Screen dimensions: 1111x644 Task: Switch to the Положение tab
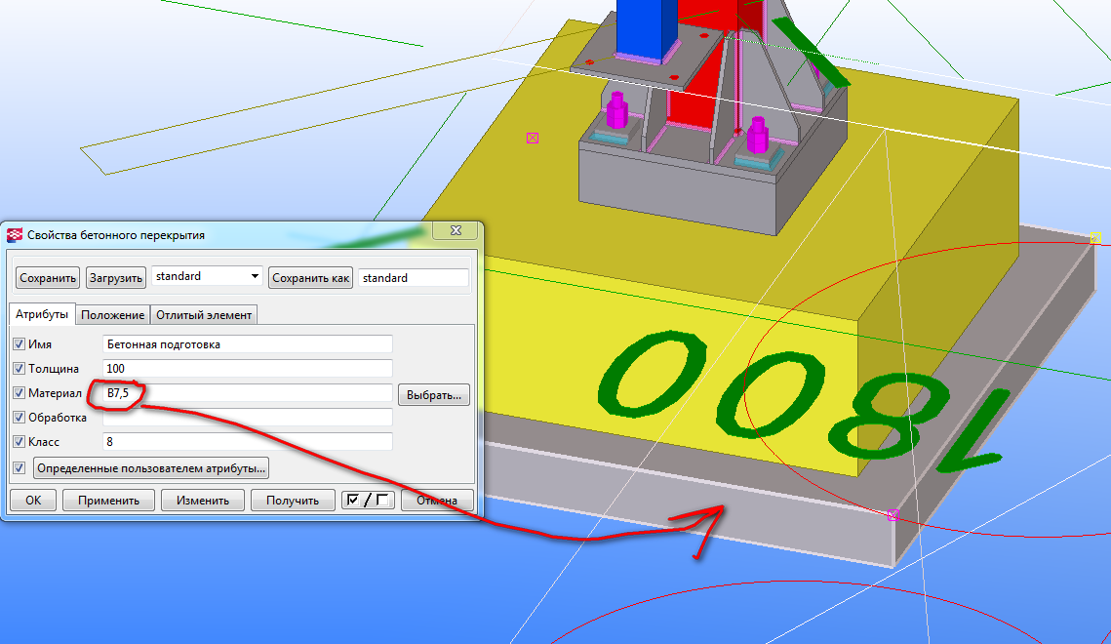click(x=113, y=314)
